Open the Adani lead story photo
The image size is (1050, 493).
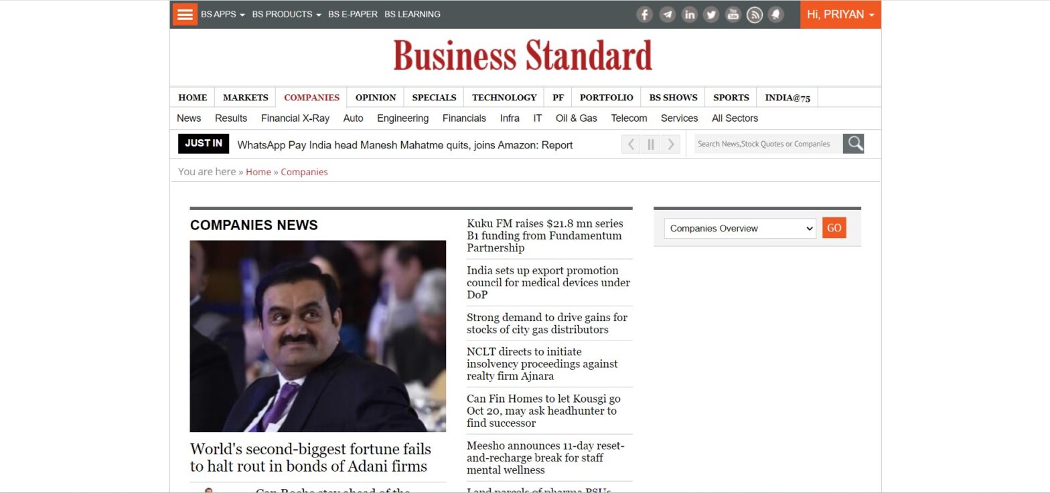[318, 336]
